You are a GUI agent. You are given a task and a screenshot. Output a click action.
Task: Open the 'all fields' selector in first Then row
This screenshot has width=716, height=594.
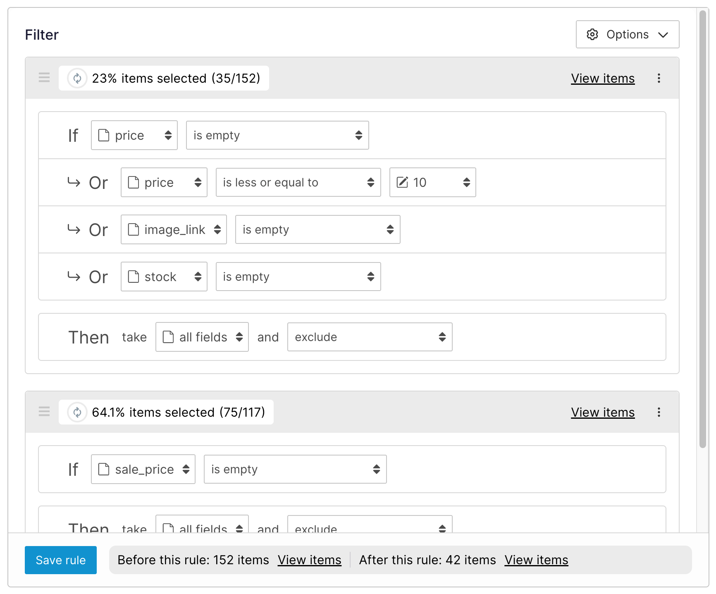point(202,337)
